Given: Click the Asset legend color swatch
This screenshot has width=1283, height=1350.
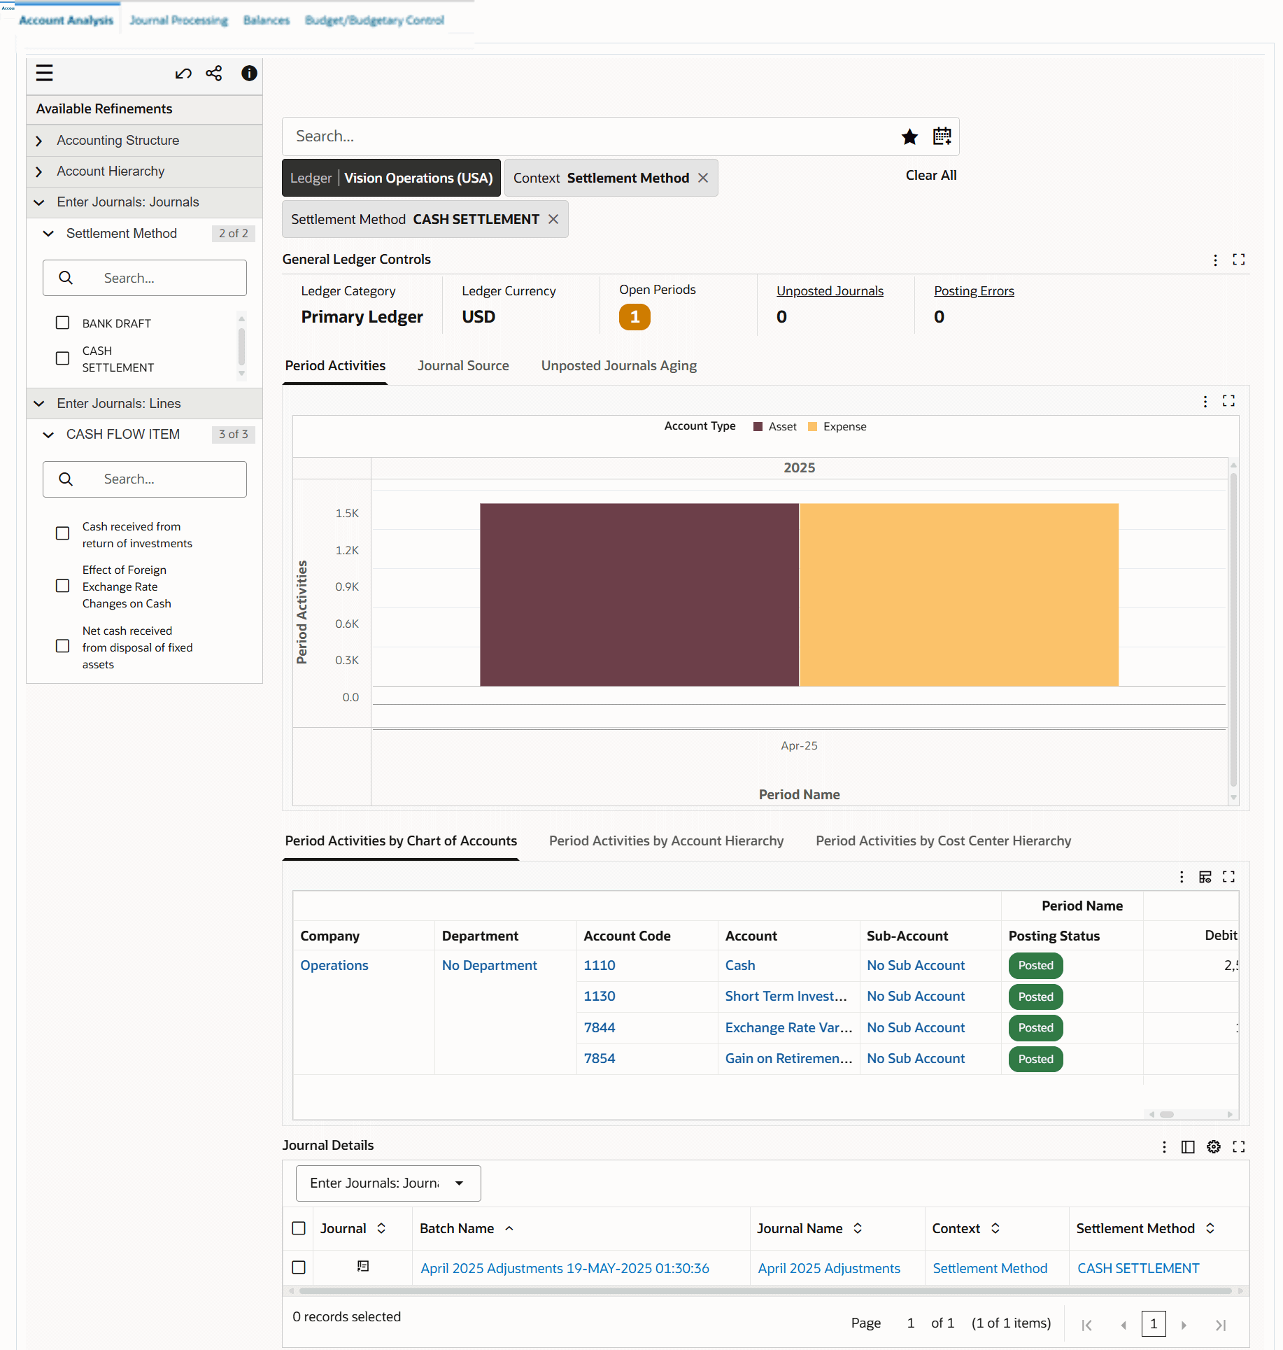Looking at the screenshot, I should pyautogui.click(x=758, y=427).
